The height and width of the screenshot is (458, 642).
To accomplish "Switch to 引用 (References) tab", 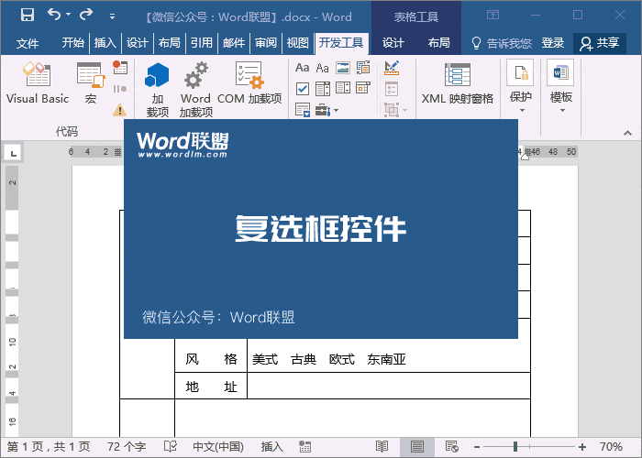I will pos(202,43).
